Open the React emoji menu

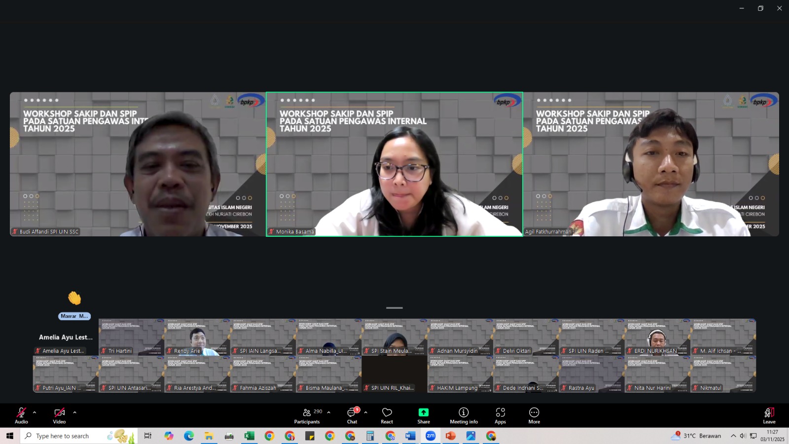(387, 415)
